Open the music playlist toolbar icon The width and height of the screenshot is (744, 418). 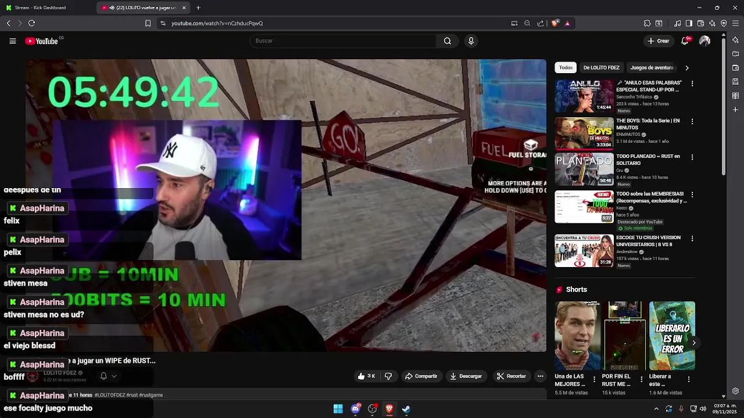point(678,23)
